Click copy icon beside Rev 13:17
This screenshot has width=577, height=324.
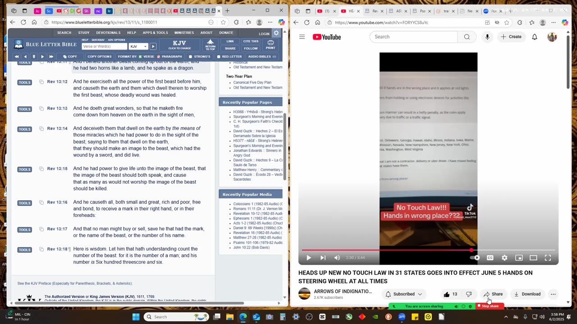tap(41, 229)
